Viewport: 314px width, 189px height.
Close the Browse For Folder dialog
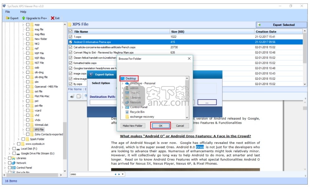click(189, 59)
